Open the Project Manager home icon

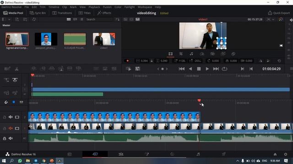(x=275, y=154)
